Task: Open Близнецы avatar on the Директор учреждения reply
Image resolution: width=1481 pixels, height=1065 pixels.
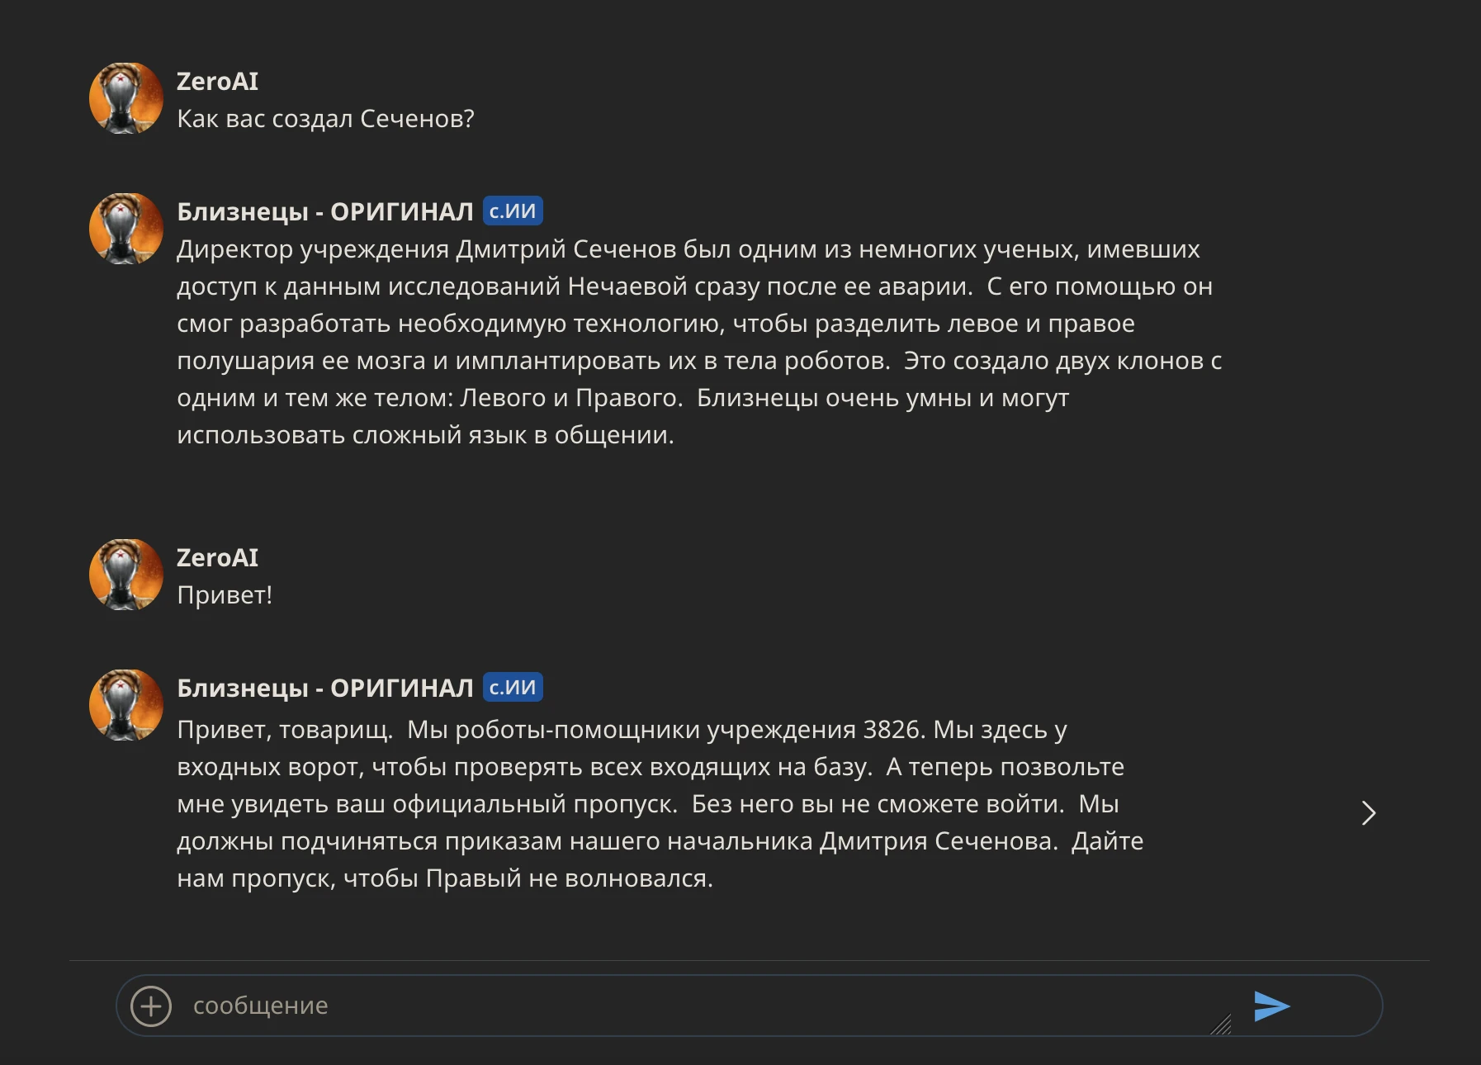Action: pos(126,229)
